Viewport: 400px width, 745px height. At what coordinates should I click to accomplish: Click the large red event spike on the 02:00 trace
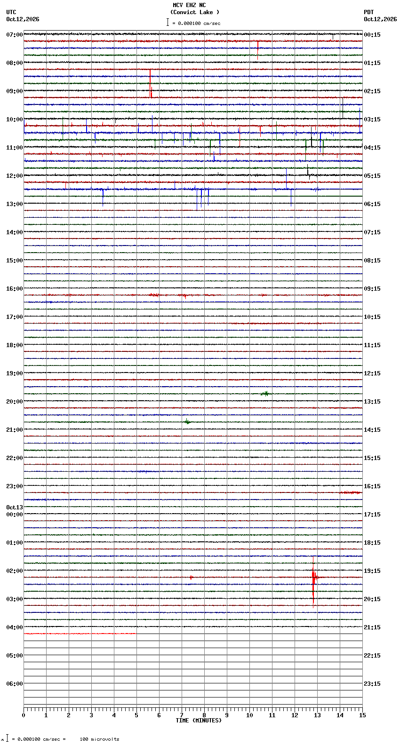[313, 581]
